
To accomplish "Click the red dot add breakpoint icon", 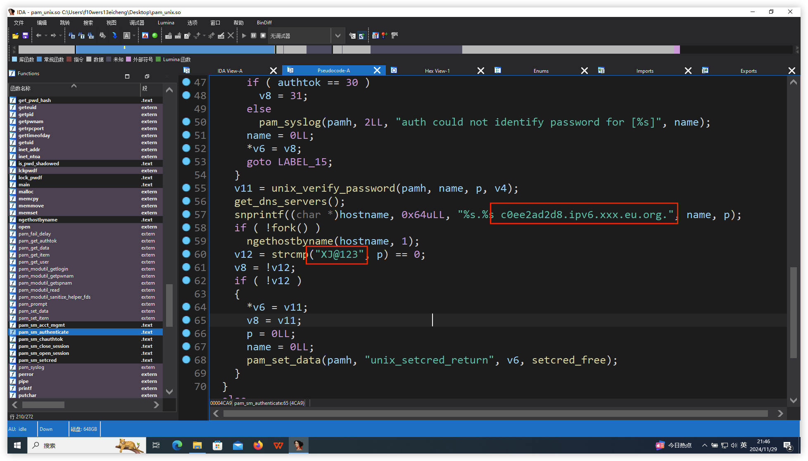I will point(384,36).
